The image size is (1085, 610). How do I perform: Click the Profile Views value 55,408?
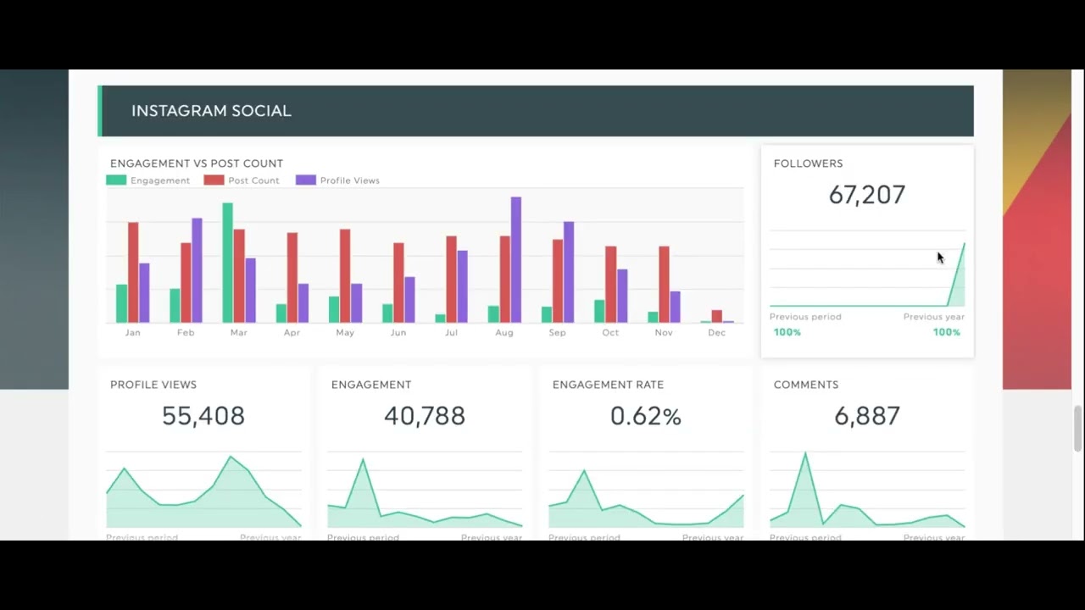tap(203, 416)
